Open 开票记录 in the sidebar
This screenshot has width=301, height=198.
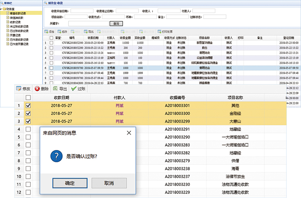[x=15, y=35]
